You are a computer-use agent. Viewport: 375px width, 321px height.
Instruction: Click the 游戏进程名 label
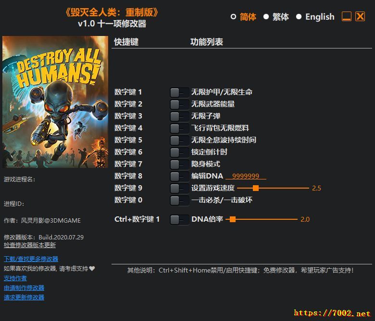point(19,179)
